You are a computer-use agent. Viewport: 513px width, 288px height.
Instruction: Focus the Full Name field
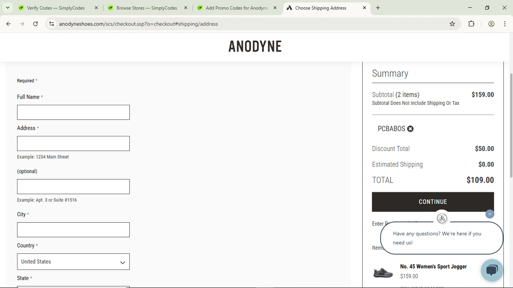point(73,112)
